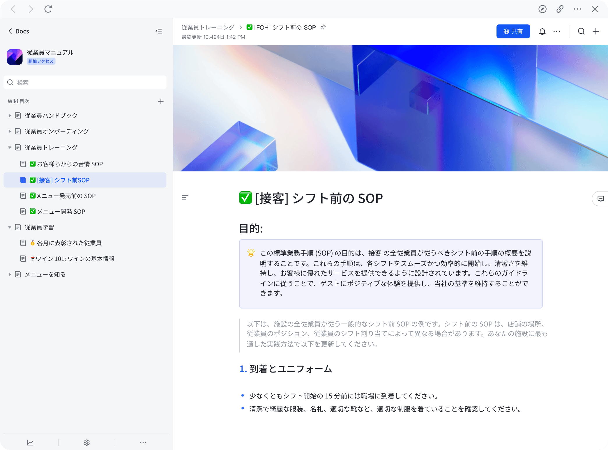608x450 pixels.
Task: Open the more options menu top right
Action: click(x=557, y=31)
